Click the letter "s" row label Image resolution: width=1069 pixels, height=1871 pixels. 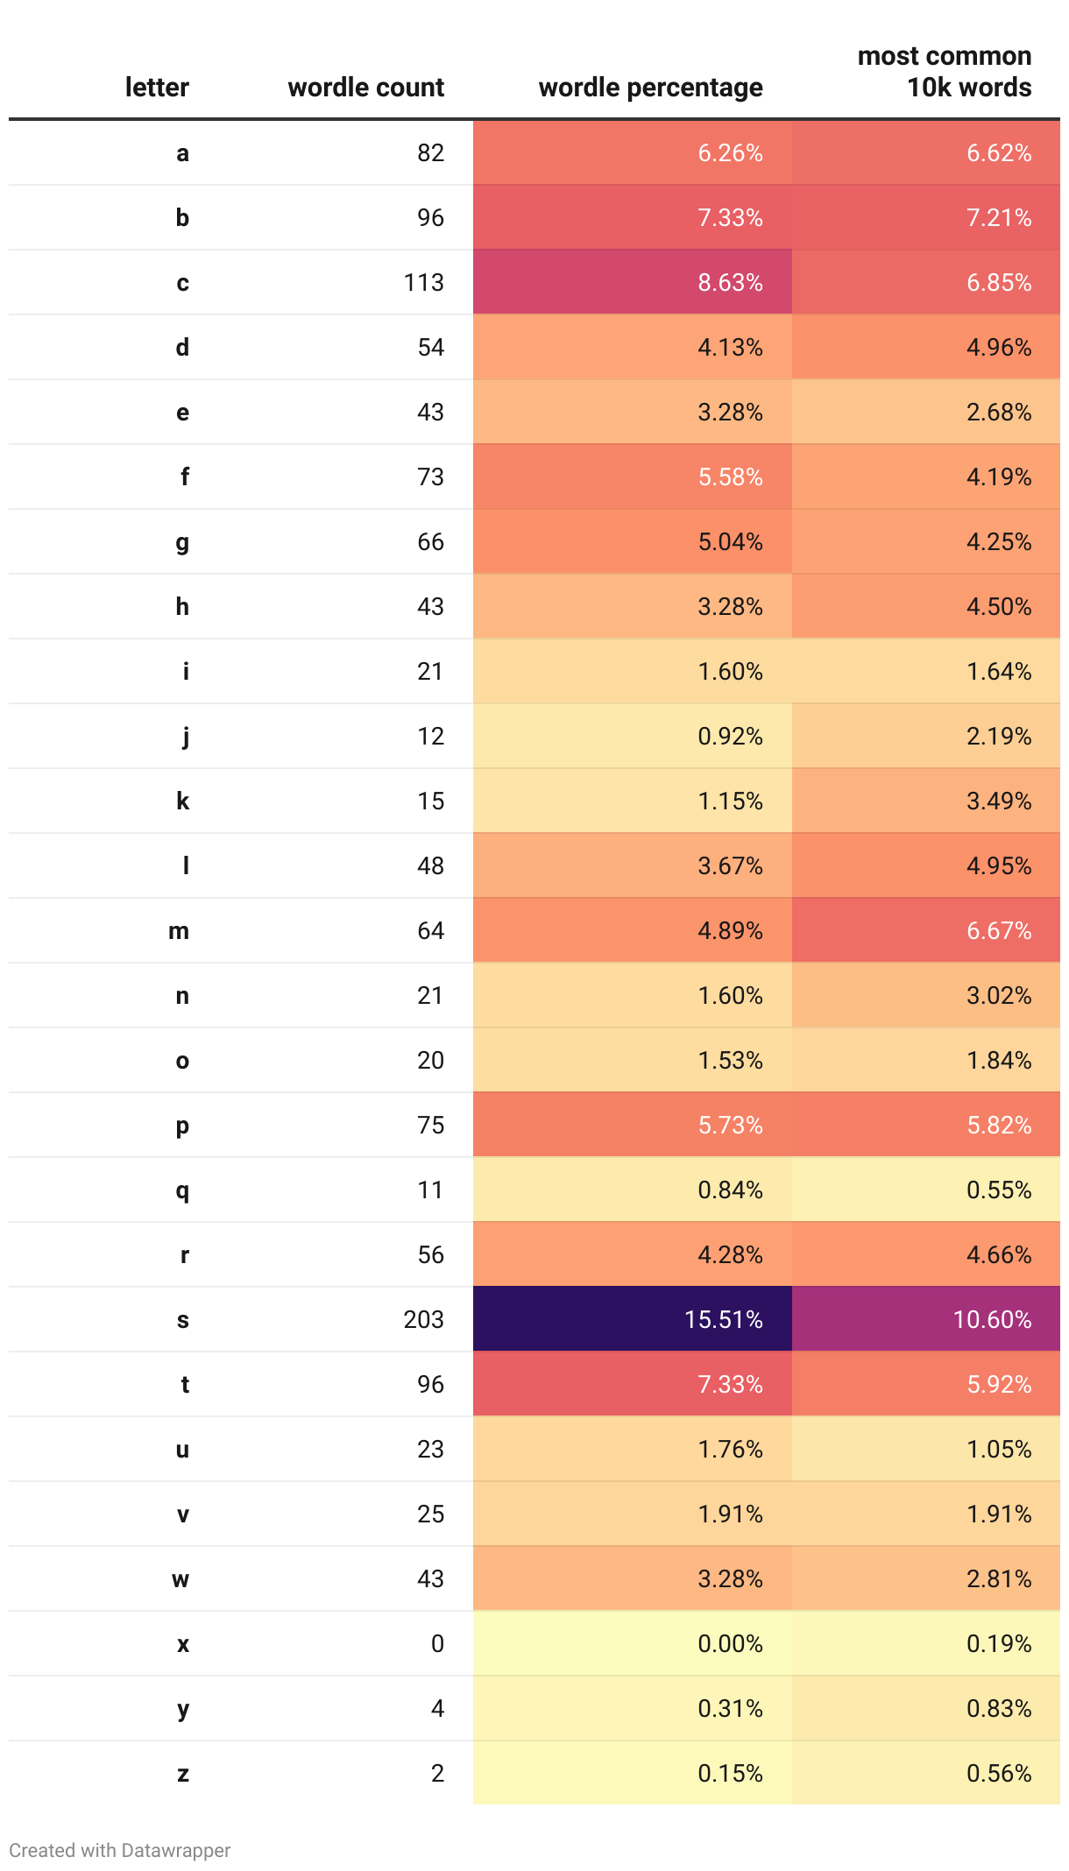182,1319
